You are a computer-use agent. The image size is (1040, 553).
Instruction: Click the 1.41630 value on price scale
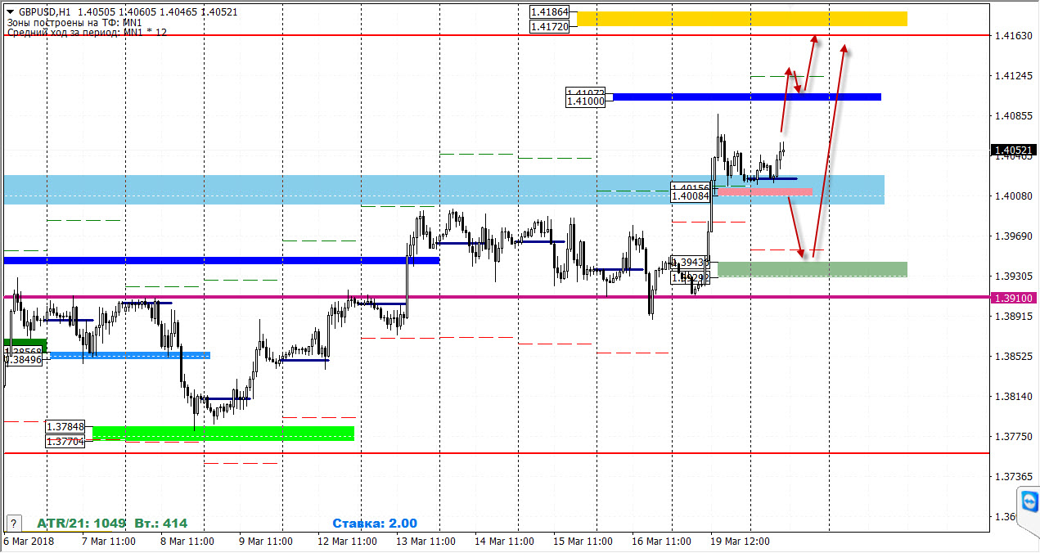coord(1013,35)
